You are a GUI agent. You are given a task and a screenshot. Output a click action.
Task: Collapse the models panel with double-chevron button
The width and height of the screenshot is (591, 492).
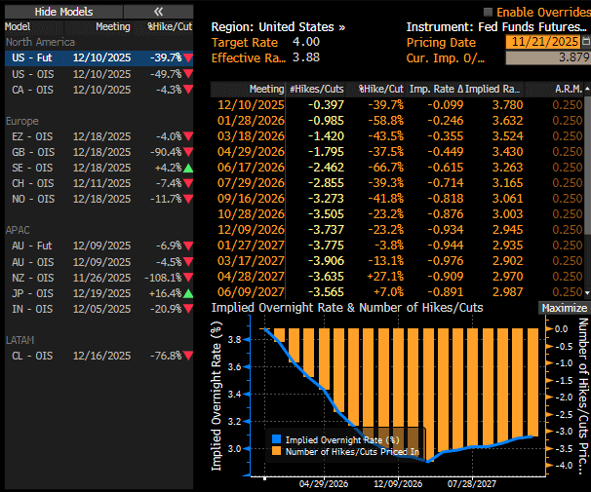click(159, 10)
